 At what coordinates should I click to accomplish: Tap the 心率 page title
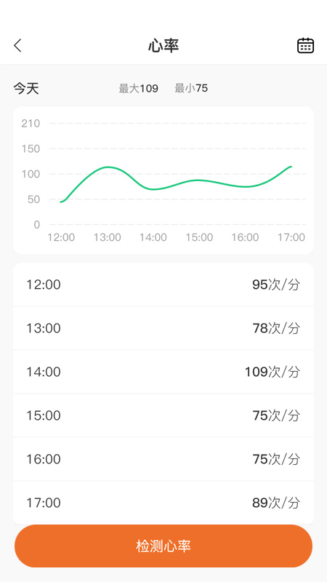click(163, 46)
